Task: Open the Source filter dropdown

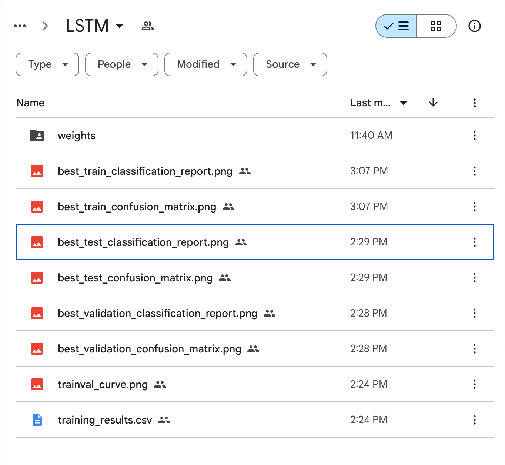Action: (290, 64)
